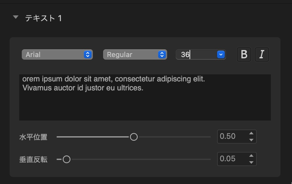
Task: Click the 垂直反転 slider handle
Action: [x=67, y=159]
